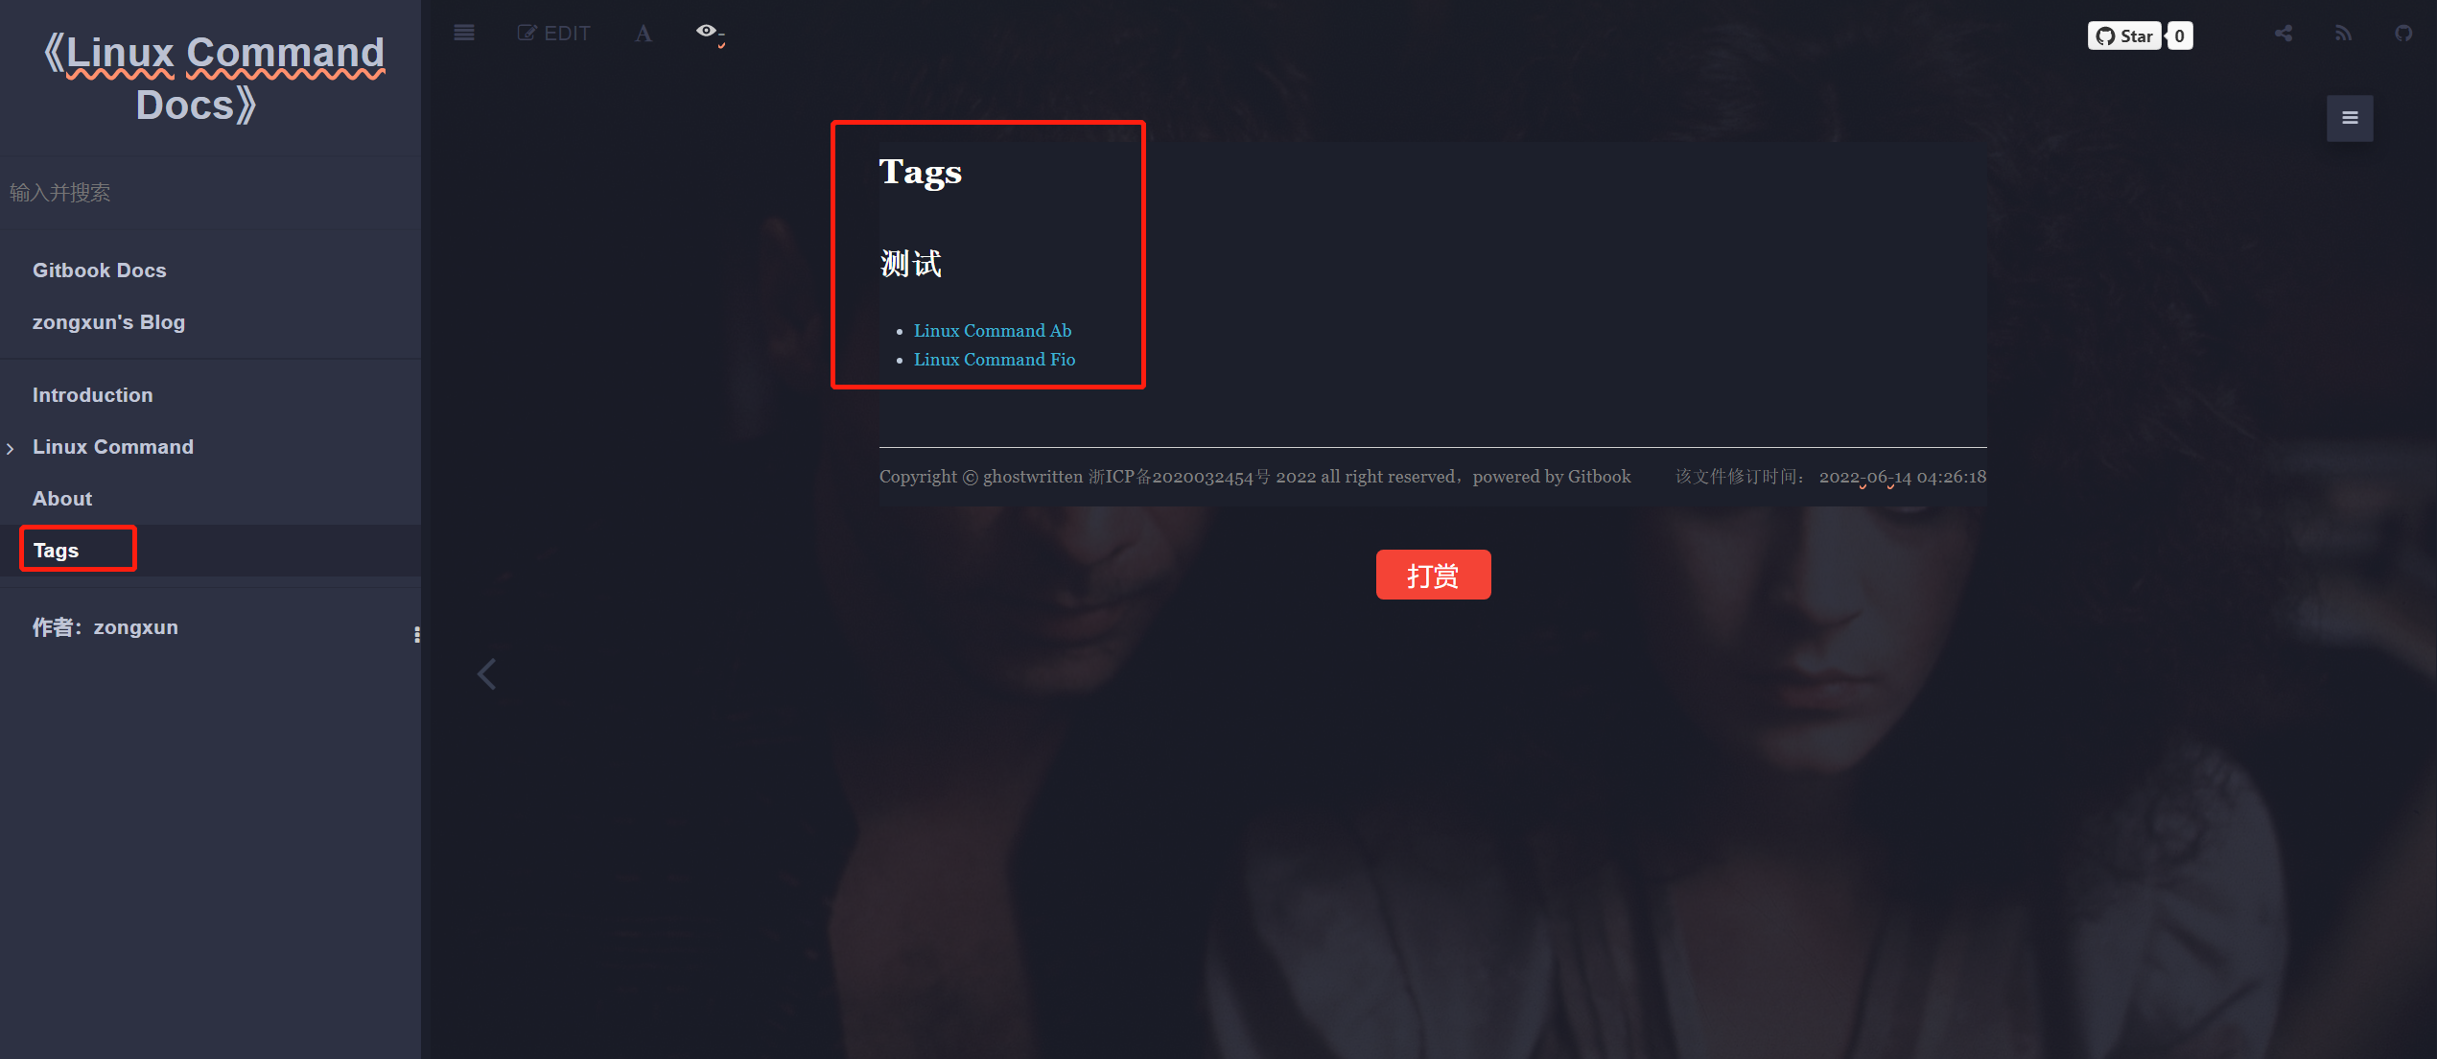Click the top-left sidebar menu icon
This screenshot has height=1059, width=2437.
pyautogui.click(x=463, y=31)
